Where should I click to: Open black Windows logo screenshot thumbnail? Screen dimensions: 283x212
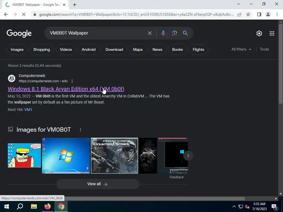click(173, 156)
